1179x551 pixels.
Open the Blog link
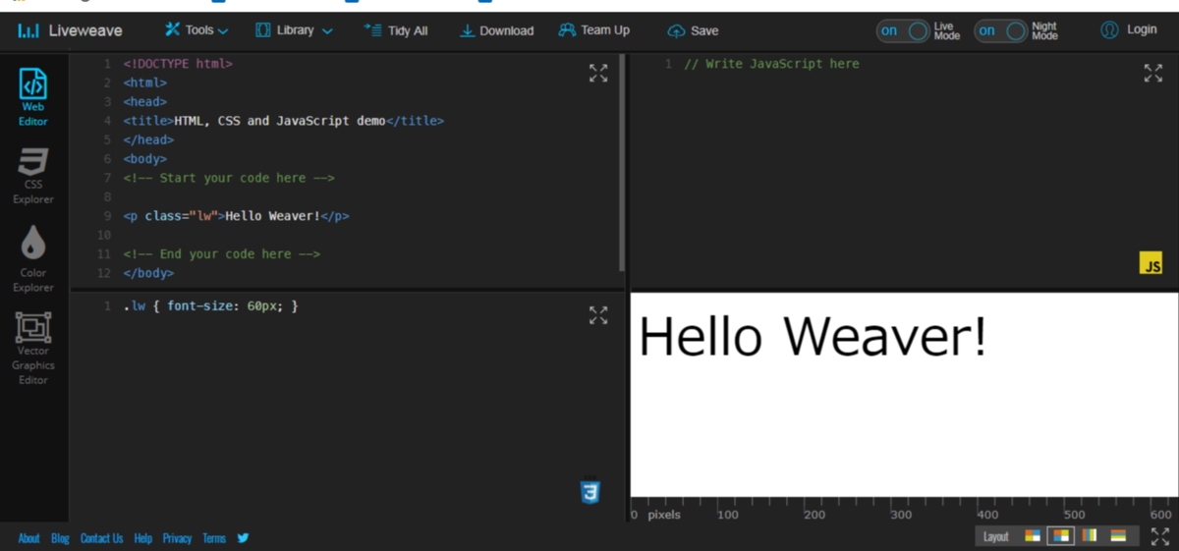(60, 538)
